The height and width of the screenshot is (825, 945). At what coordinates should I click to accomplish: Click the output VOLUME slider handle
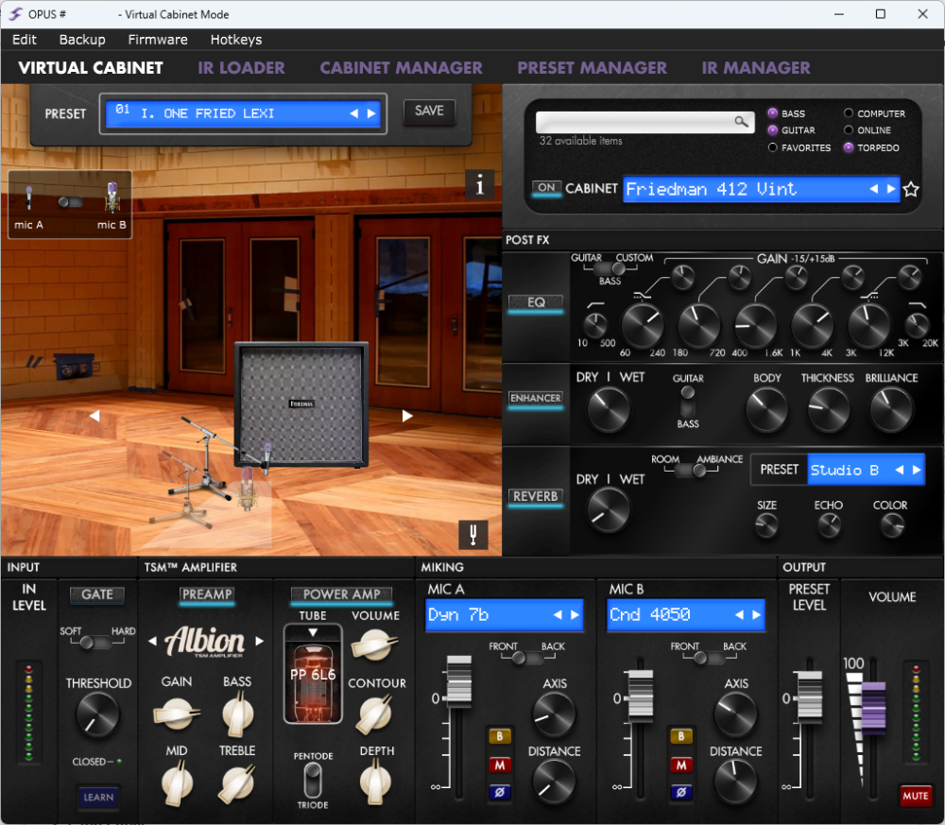click(x=872, y=706)
